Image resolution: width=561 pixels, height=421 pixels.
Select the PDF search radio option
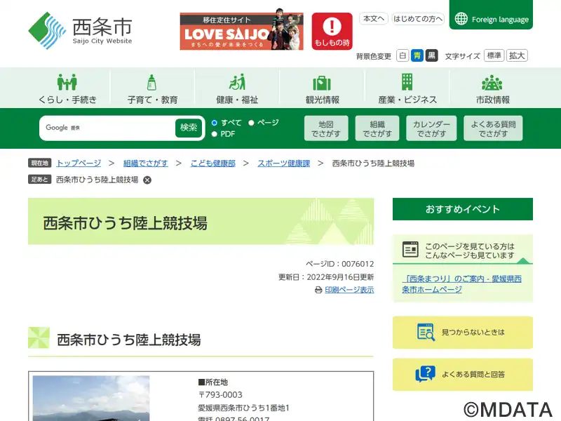pos(215,134)
